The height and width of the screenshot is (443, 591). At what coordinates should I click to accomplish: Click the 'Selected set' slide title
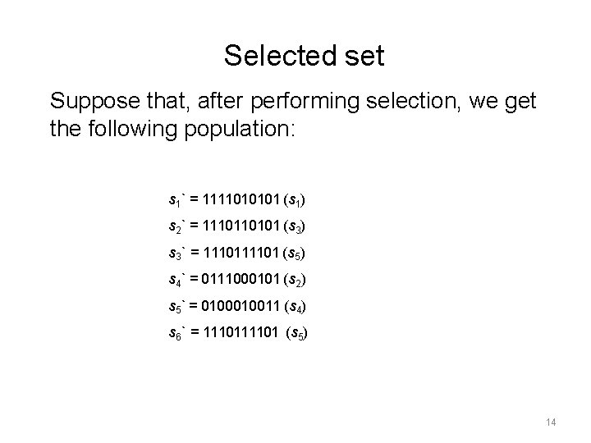pyautogui.click(x=305, y=56)
